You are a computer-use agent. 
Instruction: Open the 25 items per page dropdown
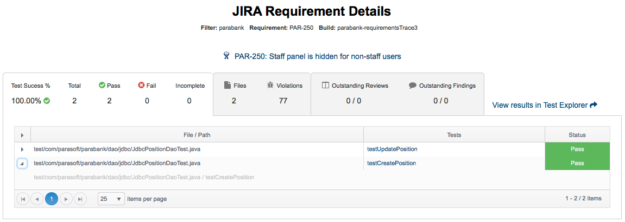coord(111,199)
